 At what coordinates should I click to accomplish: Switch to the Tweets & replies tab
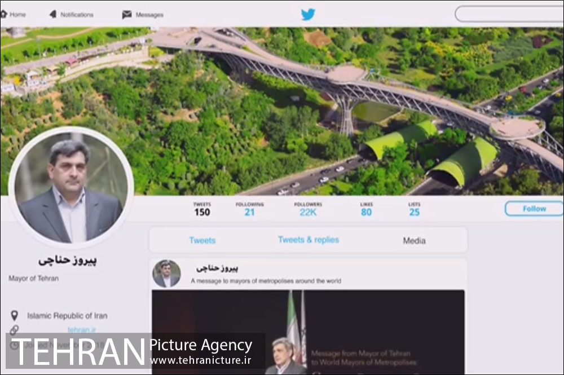[309, 240]
